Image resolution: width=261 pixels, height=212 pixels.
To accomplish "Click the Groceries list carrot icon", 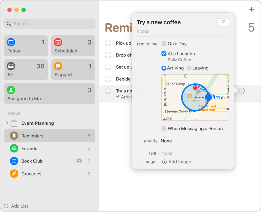I will click(14, 174).
